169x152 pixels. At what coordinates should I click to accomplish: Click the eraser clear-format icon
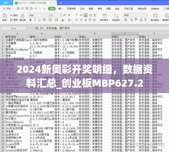69,20
